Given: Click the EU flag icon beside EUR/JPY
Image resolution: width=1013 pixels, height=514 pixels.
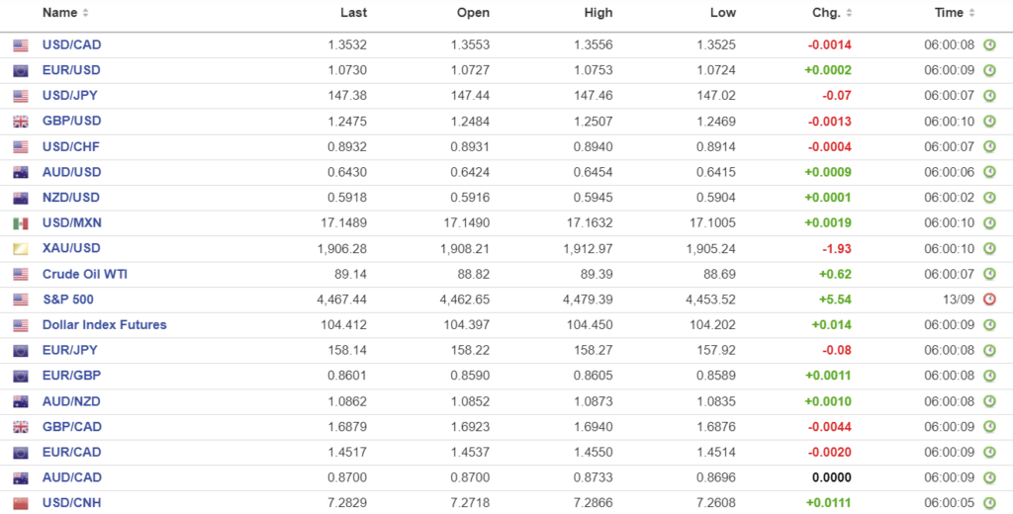Looking at the screenshot, I should (21, 351).
